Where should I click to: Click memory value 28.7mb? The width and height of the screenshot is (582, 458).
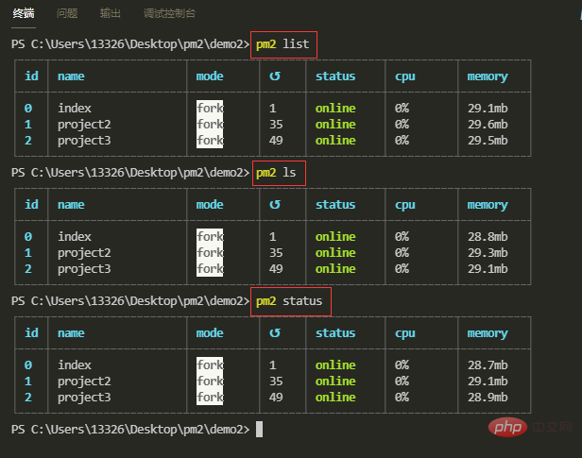click(488, 365)
